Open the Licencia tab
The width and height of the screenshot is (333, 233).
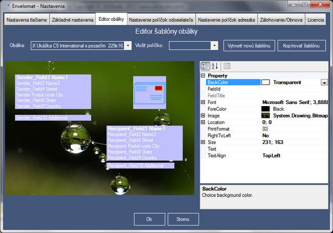point(315,20)
